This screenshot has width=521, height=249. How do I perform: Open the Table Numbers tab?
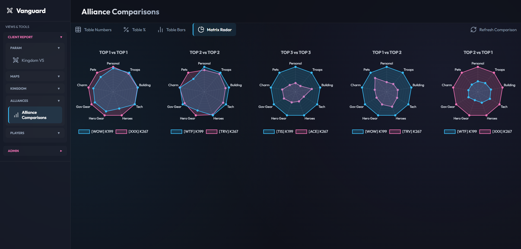(x=94, y=30)
